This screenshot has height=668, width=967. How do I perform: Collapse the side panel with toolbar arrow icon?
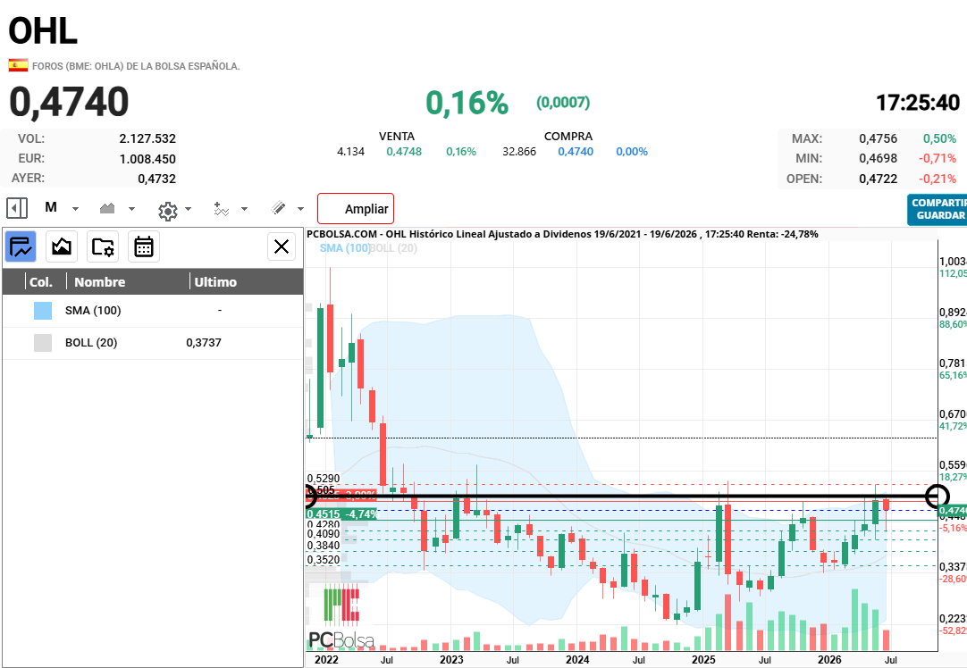pos(17,208)
